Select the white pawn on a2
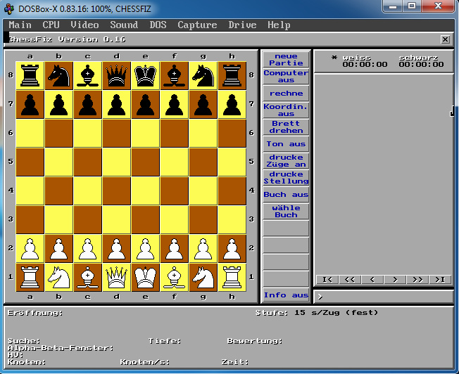Screen dimensions: 459x374 pos(30,249)
